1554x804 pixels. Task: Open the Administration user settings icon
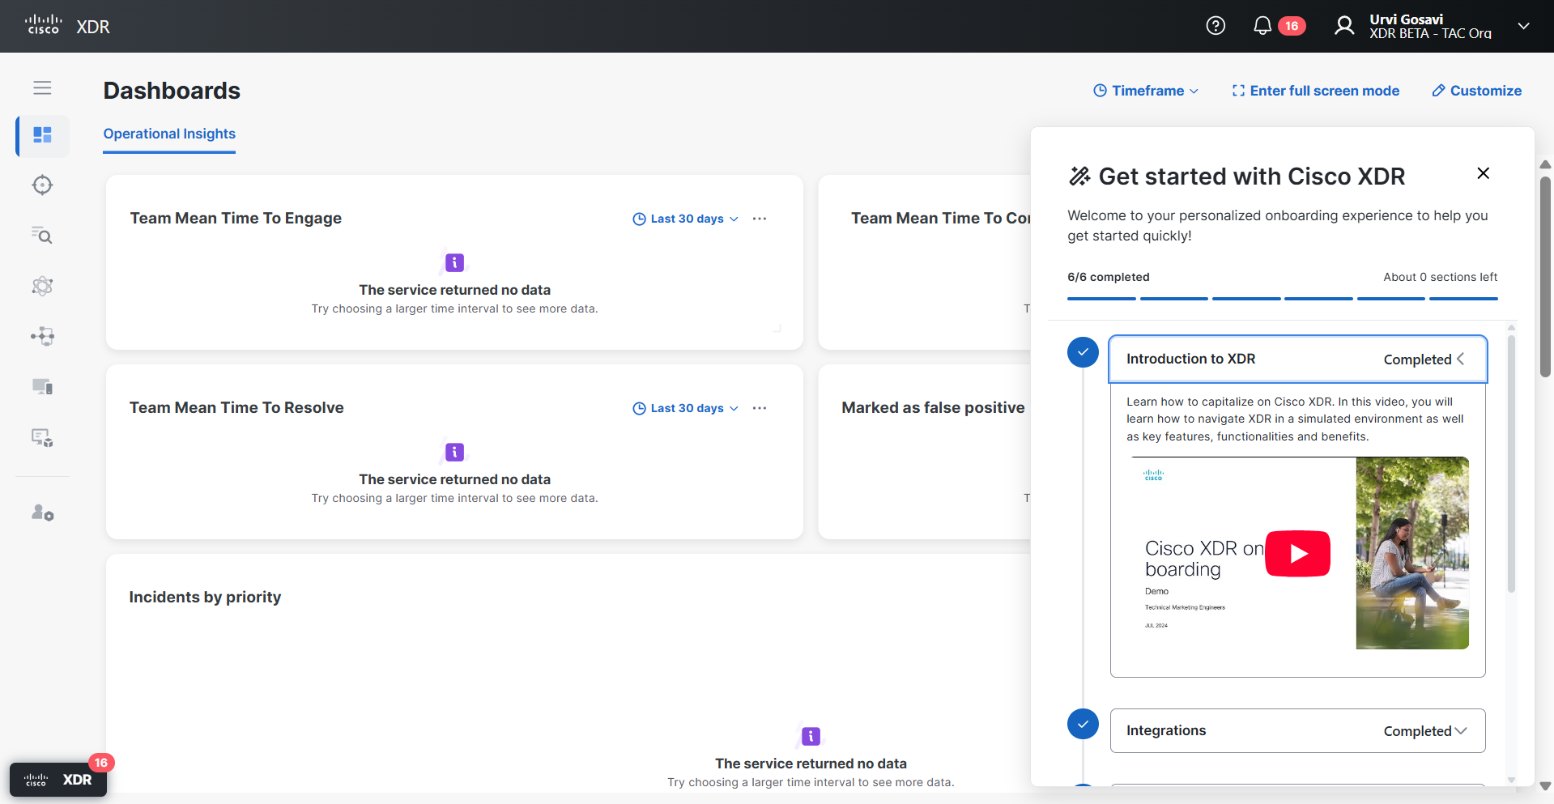coord(42,513)
